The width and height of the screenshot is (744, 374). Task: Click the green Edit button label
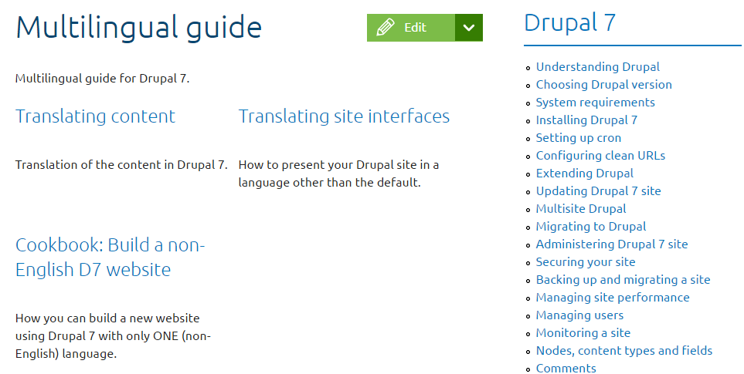pyautogui.click(x=415, y=28)
